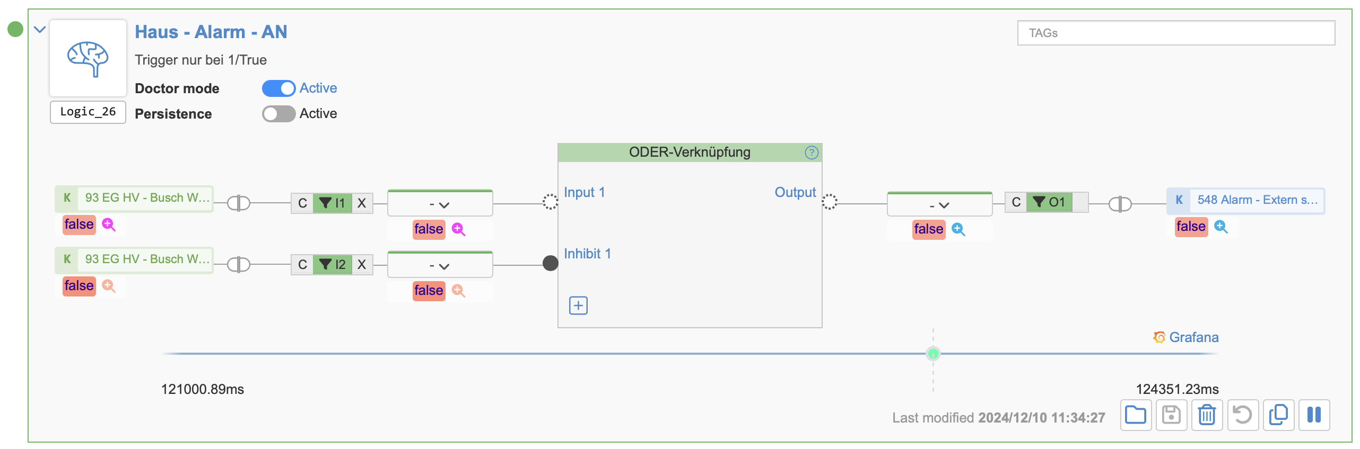Viewport: 1360px width, 449px height.
Task: Click the undo/revert arrow icon
Action: pos(1242,415)
